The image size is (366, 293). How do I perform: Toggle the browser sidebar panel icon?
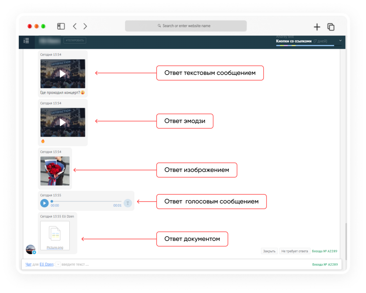point(61,26)
